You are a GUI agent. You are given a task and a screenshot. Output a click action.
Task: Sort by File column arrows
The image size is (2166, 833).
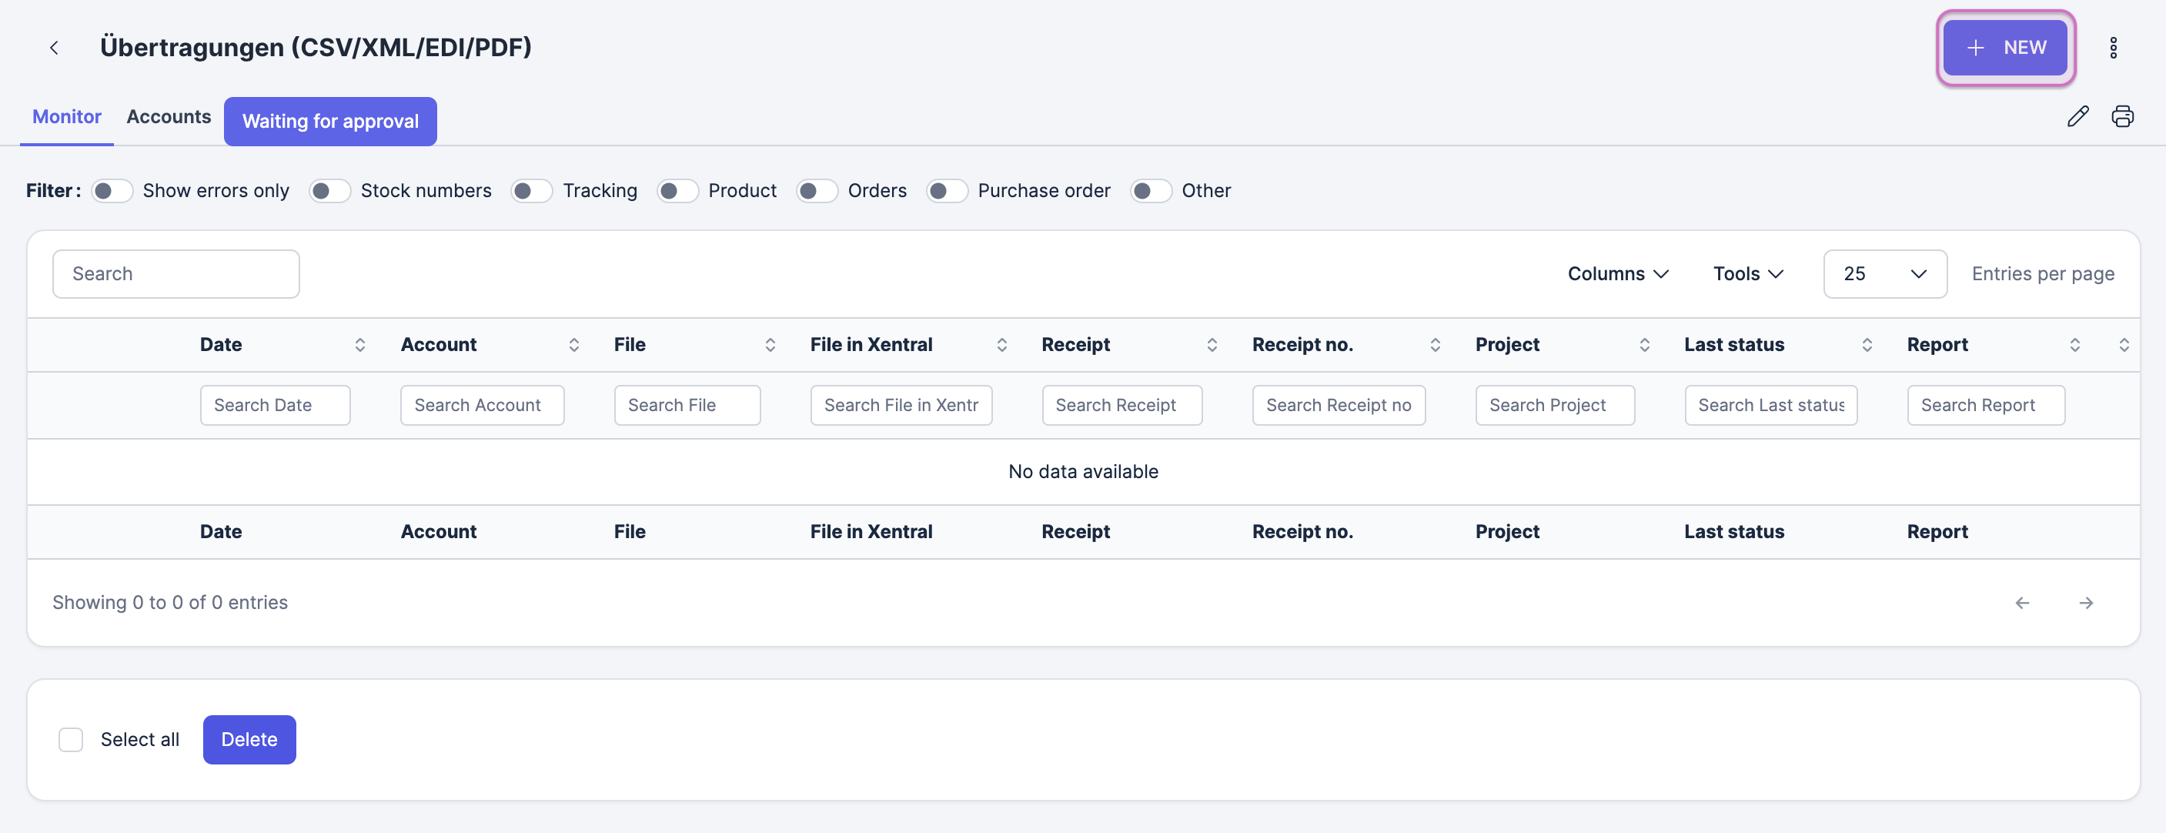point(770,345)
